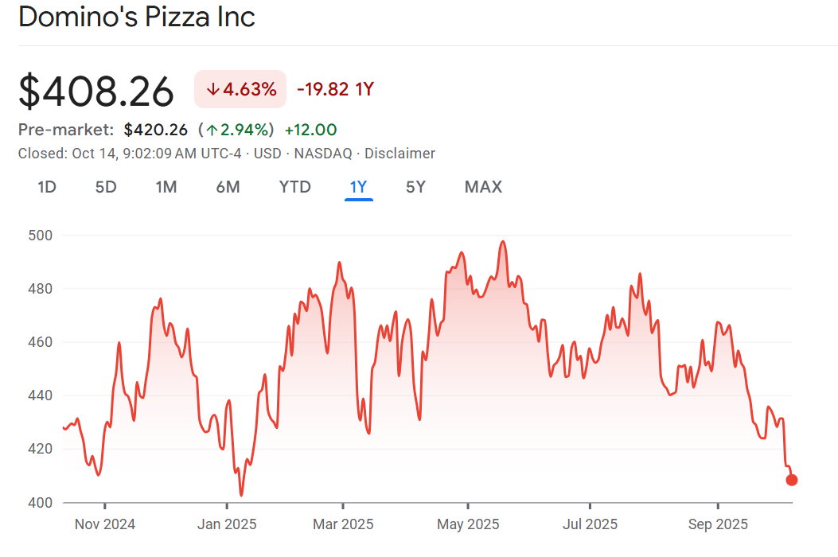
Task: Click the Sep 2025 axis label
Action: point(718,524)
